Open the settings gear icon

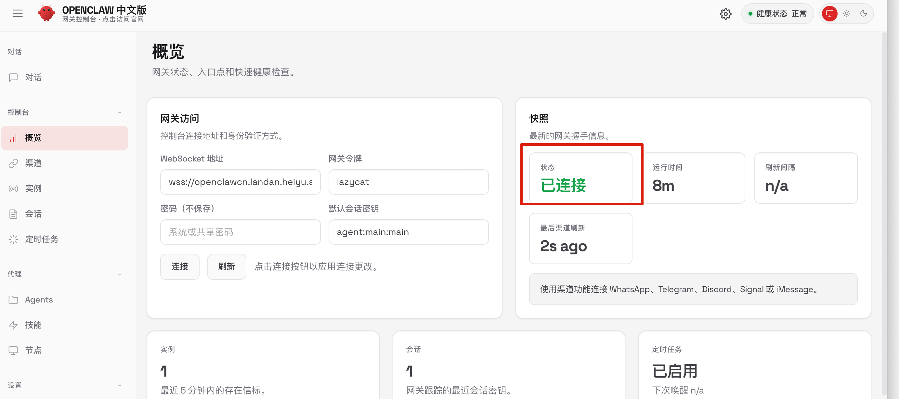pyautogui.click(x=725, y=14)
